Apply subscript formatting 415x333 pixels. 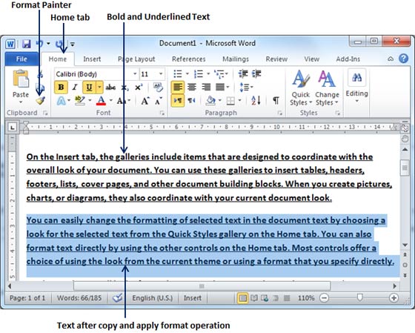click(125, 88)
